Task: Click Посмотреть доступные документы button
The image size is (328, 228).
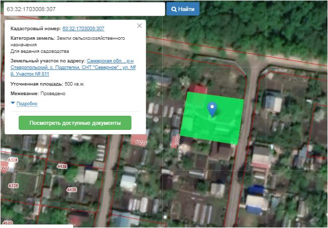Action: 75,123
